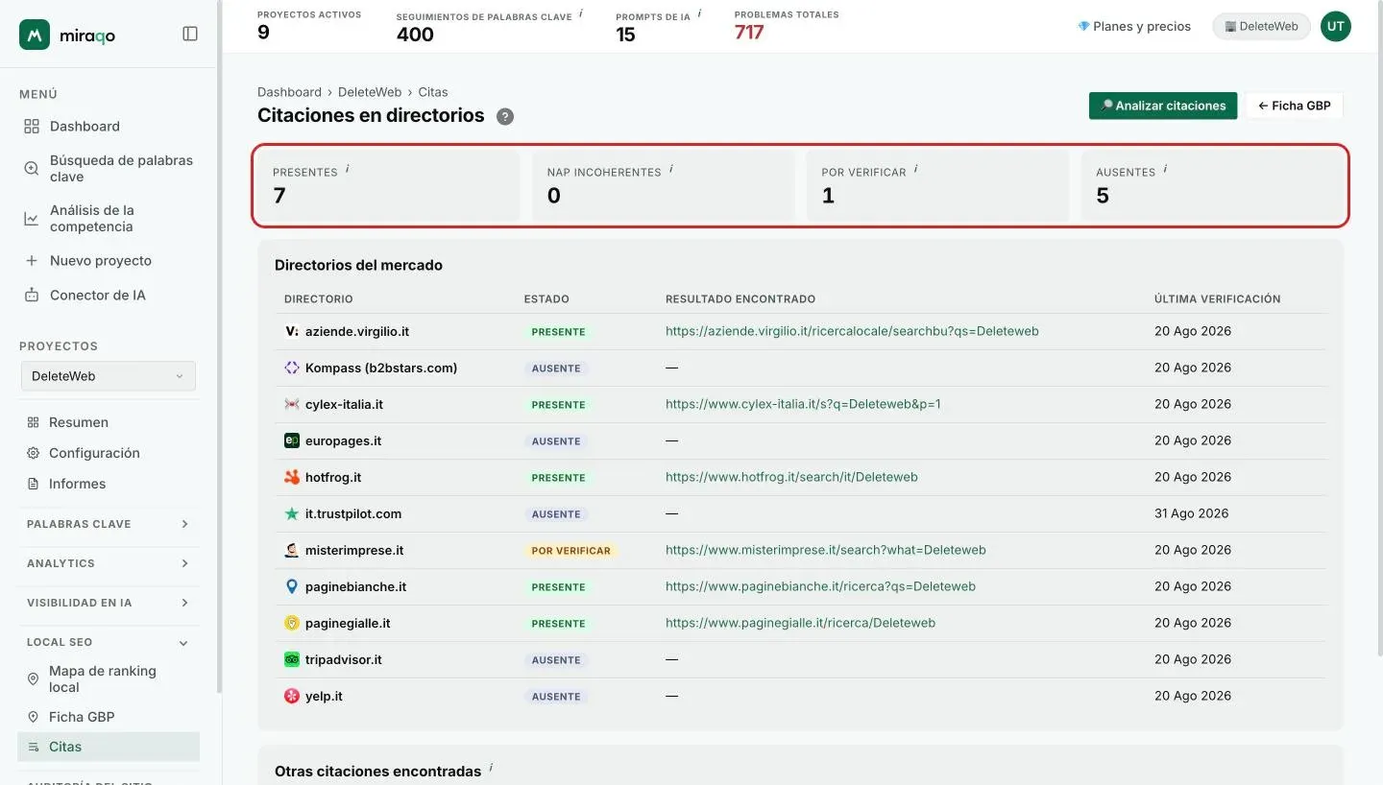Open the help question mark icon
1383x785 pixels.
point(505,116)
